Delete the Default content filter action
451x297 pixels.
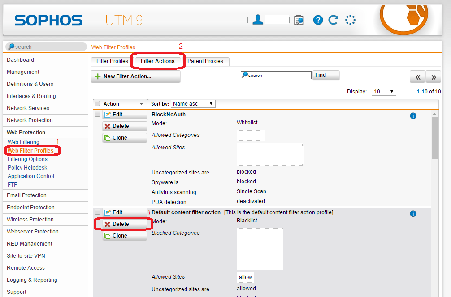(125, 224)
